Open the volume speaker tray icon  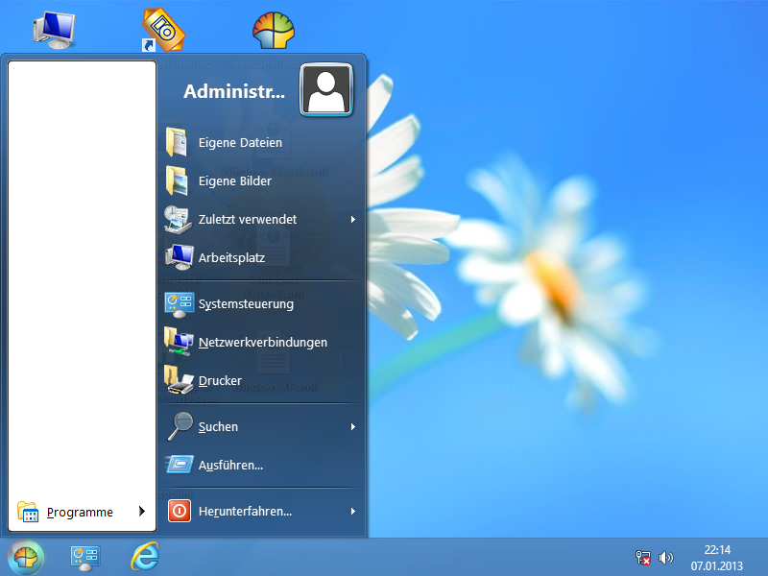click(665, 558)
